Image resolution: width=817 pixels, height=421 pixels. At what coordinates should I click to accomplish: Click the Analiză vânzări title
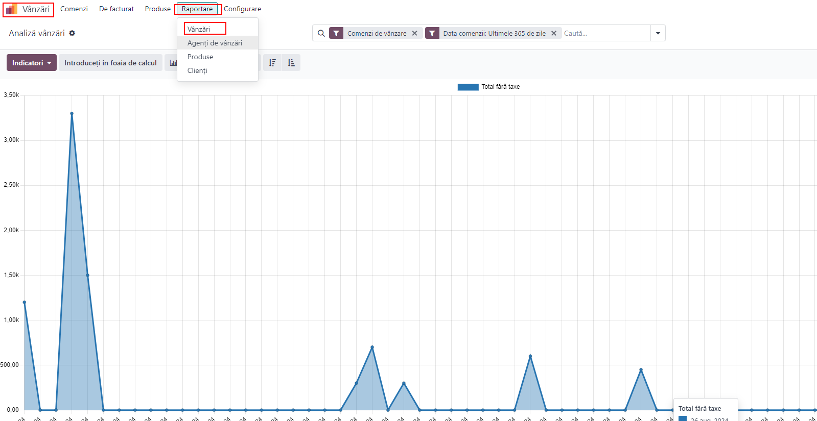(x=37, y=33)
